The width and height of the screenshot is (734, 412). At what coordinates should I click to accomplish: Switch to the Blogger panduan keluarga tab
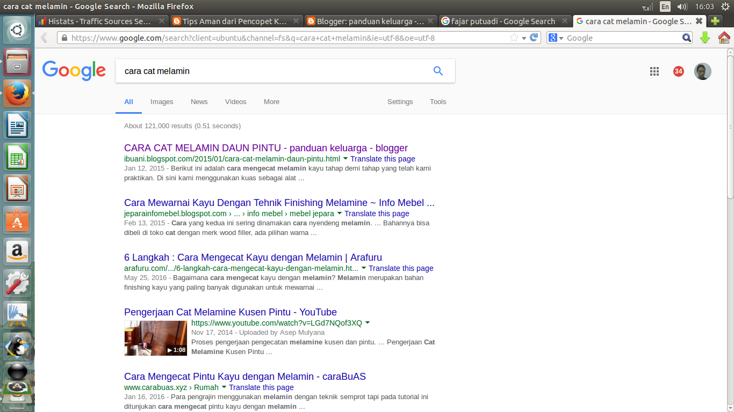371,21
